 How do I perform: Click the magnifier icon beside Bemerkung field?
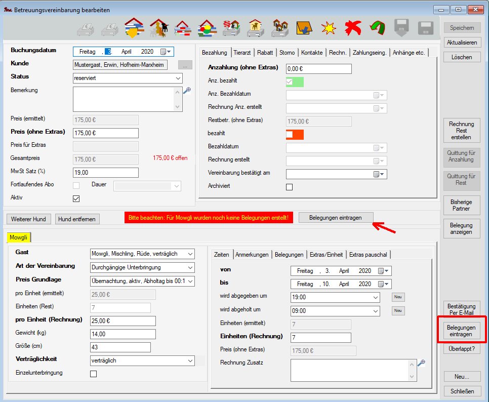click(187, 91)
